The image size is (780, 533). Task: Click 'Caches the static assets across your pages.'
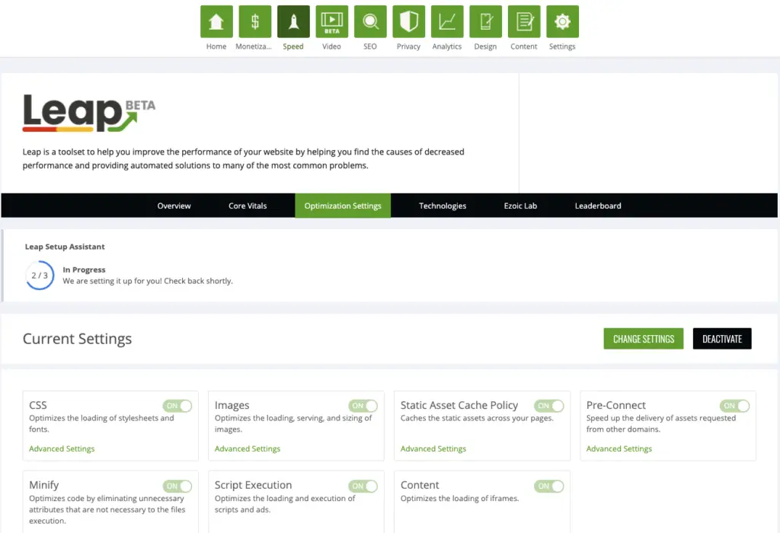(477, 418)
